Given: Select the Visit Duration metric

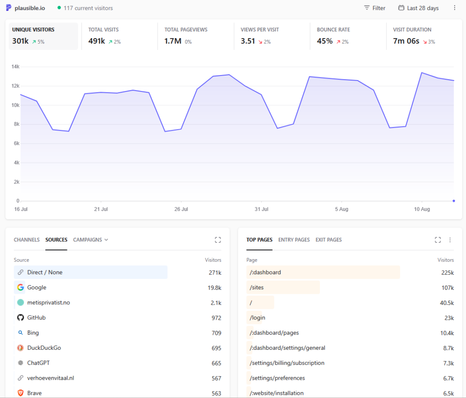Looking at the screenshot, I should point(425,36).
